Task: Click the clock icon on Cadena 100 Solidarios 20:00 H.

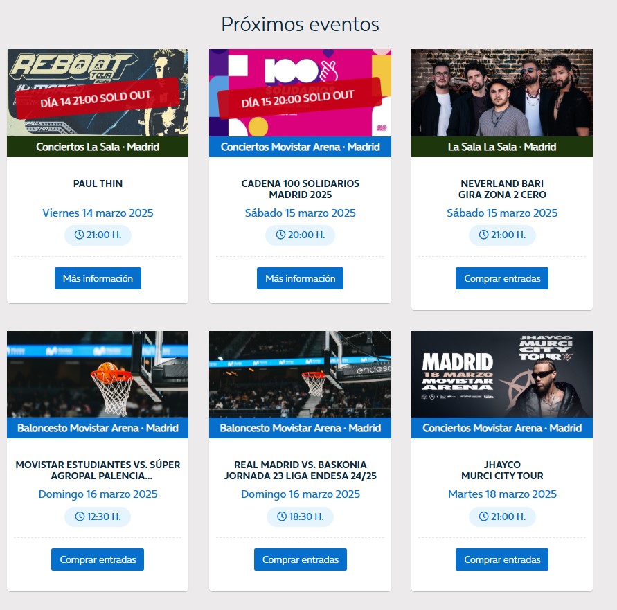Action: [280, 235]
